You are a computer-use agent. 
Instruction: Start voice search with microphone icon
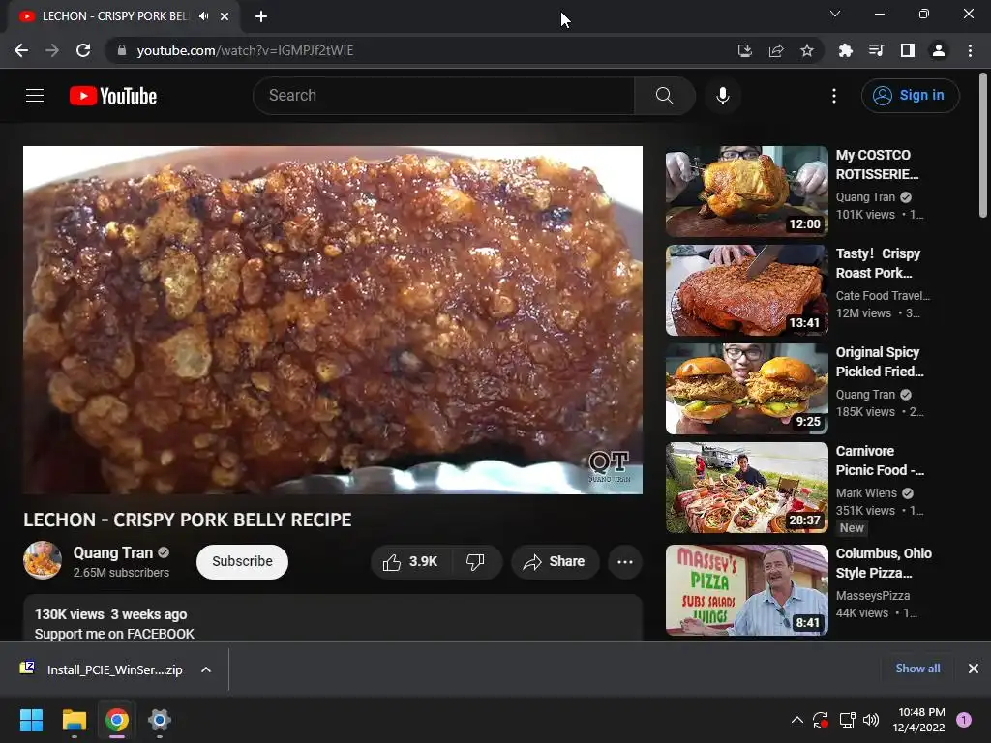pyautogui.click(x=723, y=96)
